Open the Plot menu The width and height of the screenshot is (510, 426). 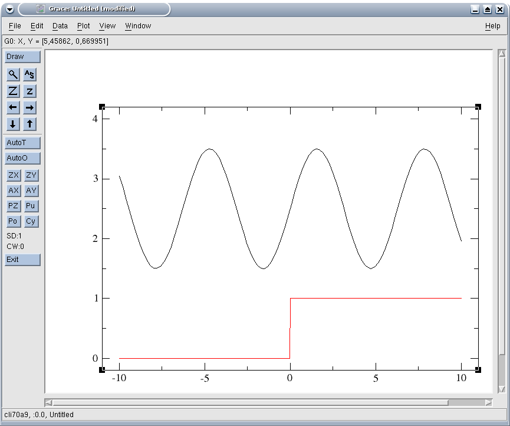[x=84, y=26]
